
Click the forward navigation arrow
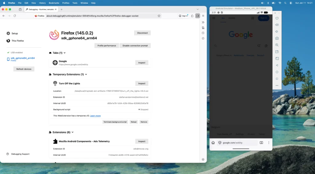9,16
